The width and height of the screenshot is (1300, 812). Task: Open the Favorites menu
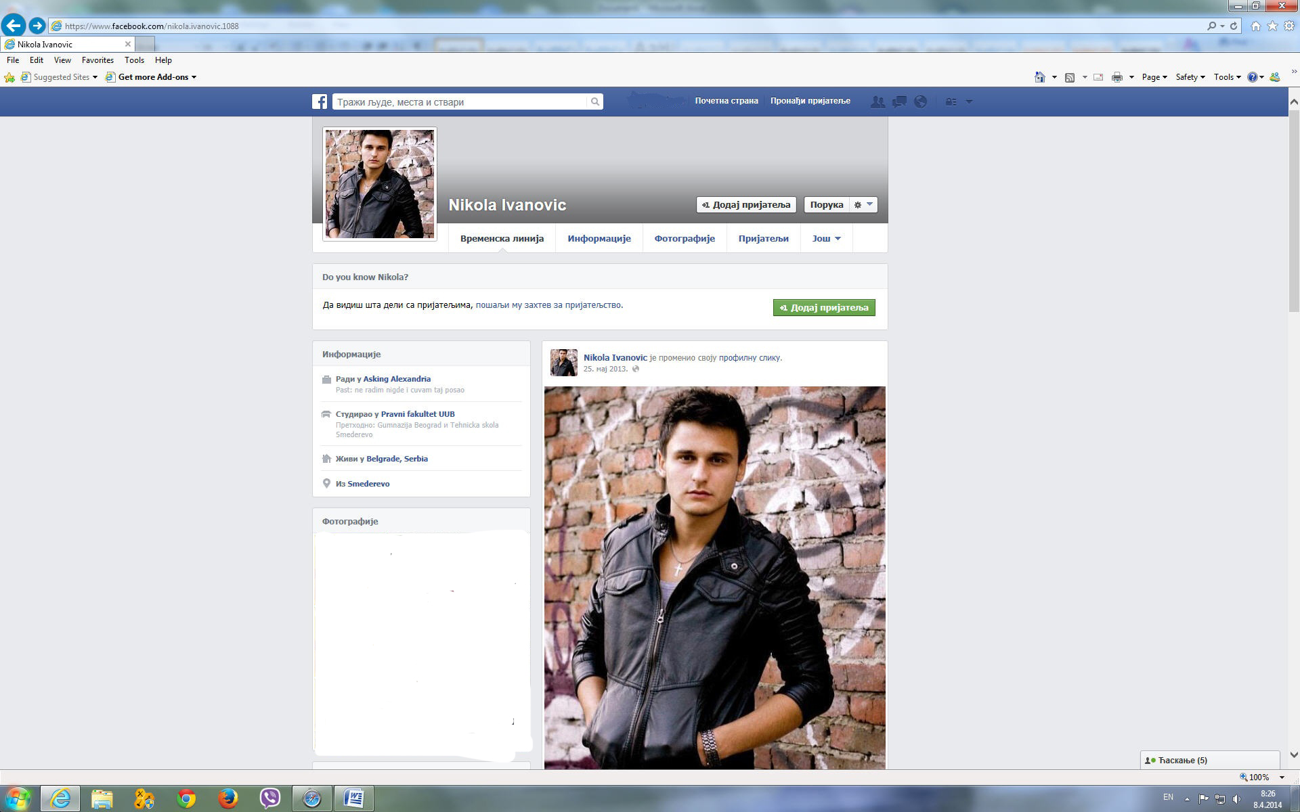[x=97, y=60]
